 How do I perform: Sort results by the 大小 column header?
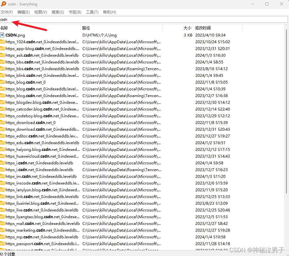click(178, 28)
